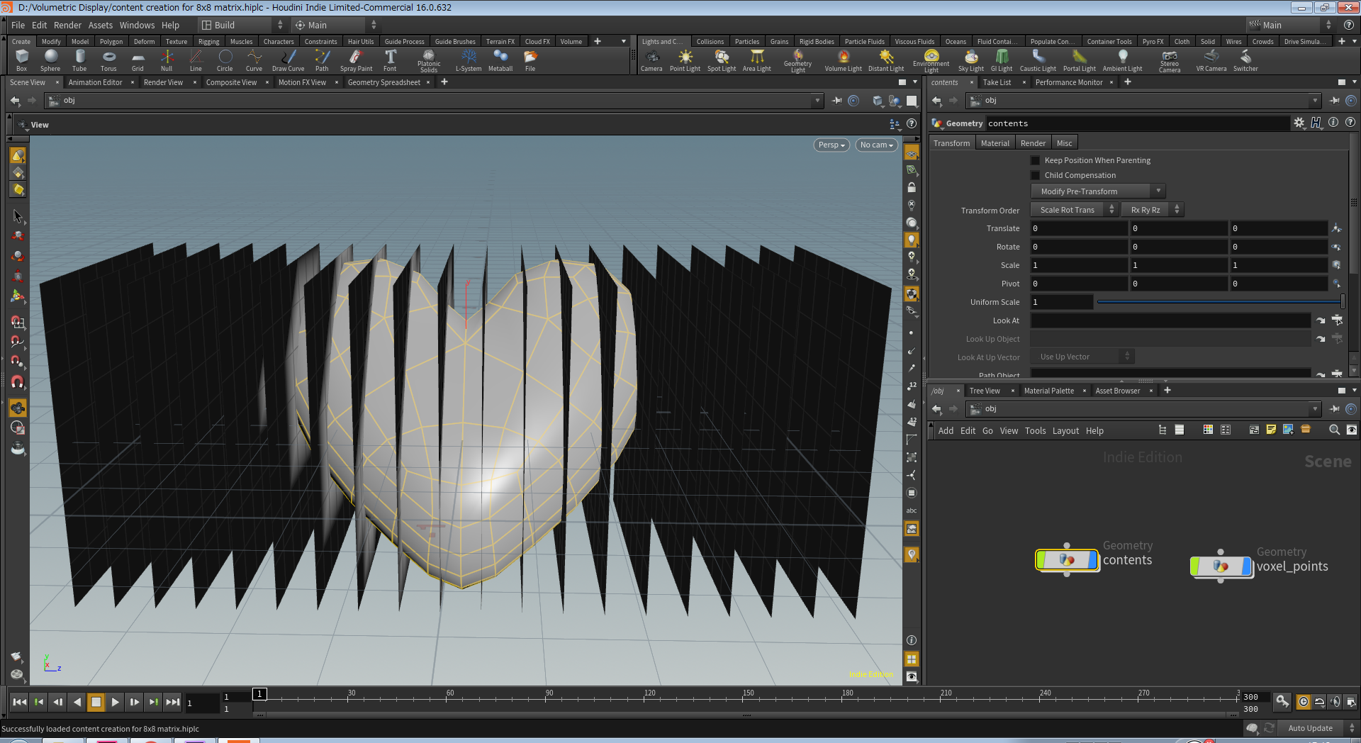Create a Grid object
The image size is (1361, 743).
pyautogui.click(x=138, y=60)
